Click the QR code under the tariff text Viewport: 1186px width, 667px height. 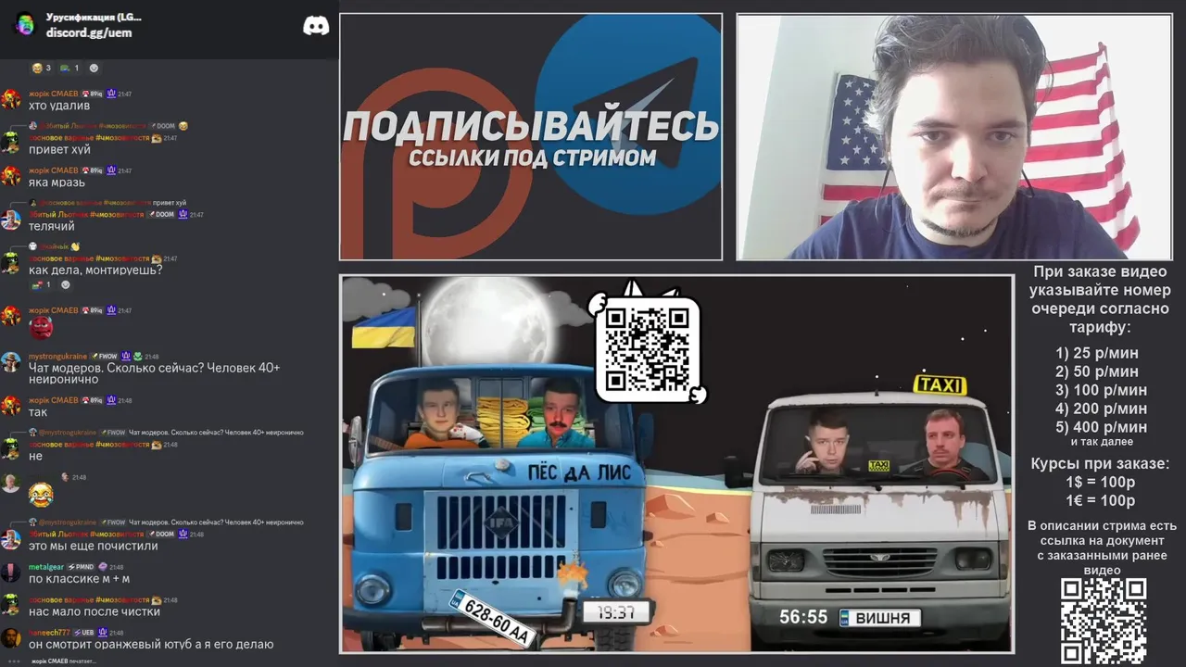point(1104,621)
